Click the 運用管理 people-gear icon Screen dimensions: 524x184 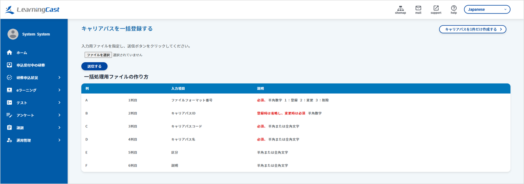pos(10,140)
